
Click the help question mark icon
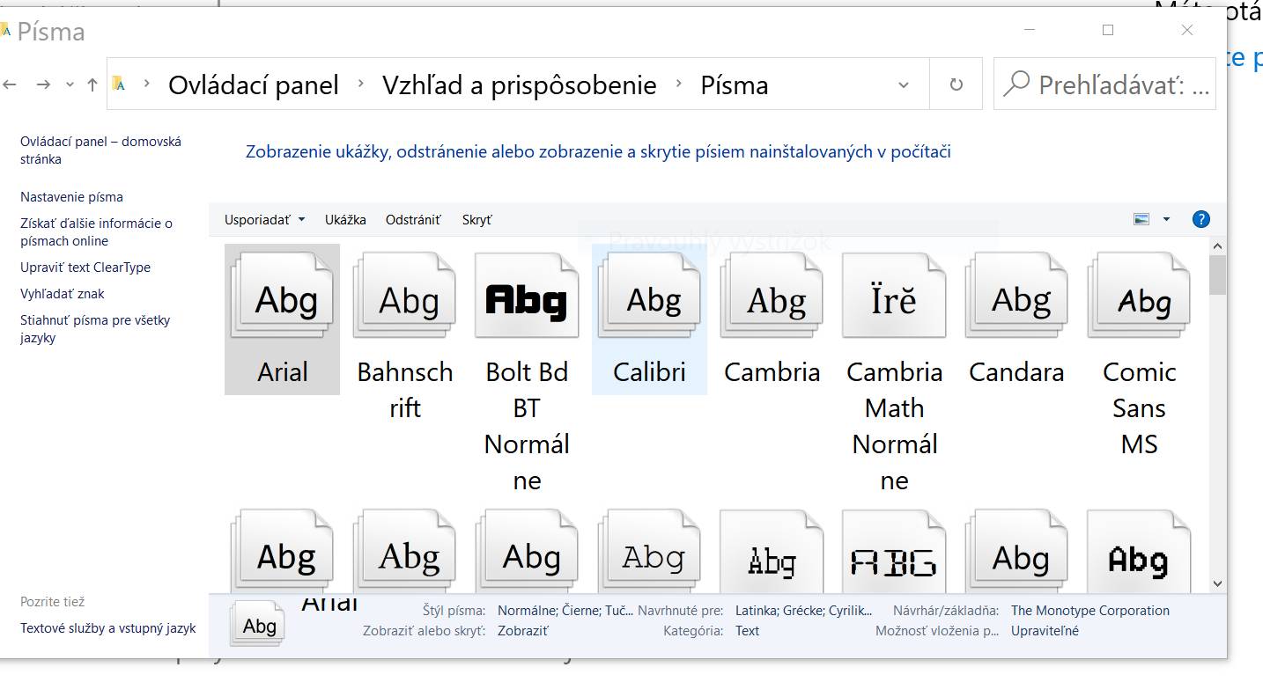coord(1200,220)
